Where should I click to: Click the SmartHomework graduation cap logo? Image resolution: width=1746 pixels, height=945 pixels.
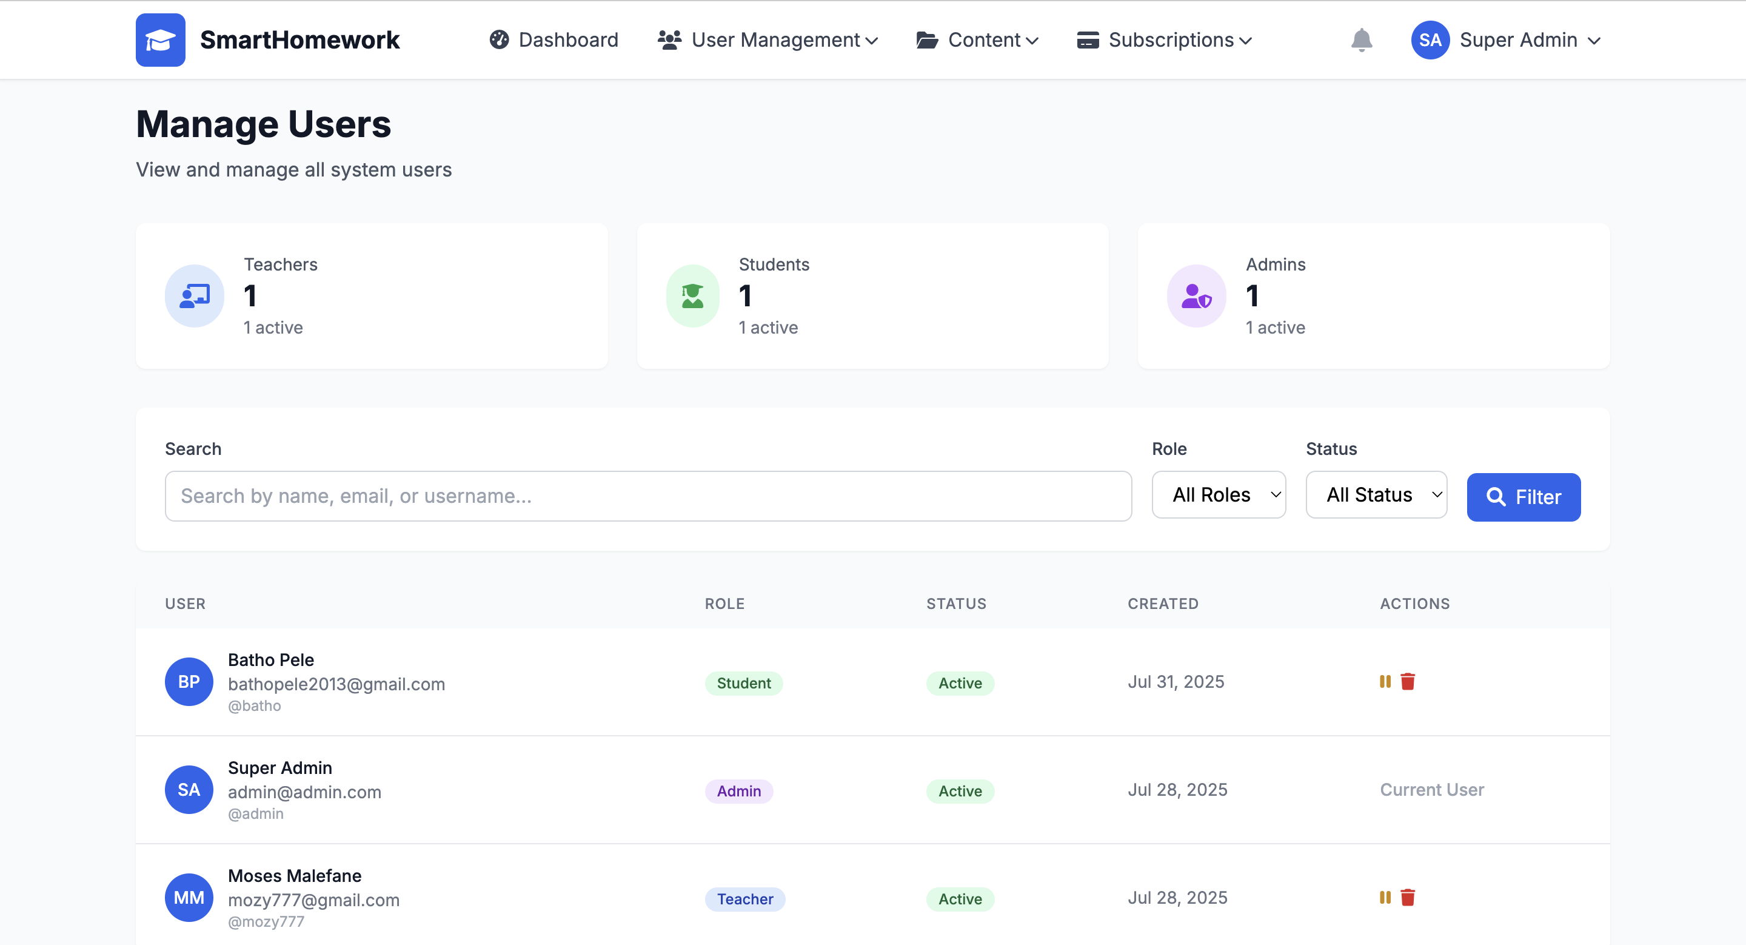point(160,40)
